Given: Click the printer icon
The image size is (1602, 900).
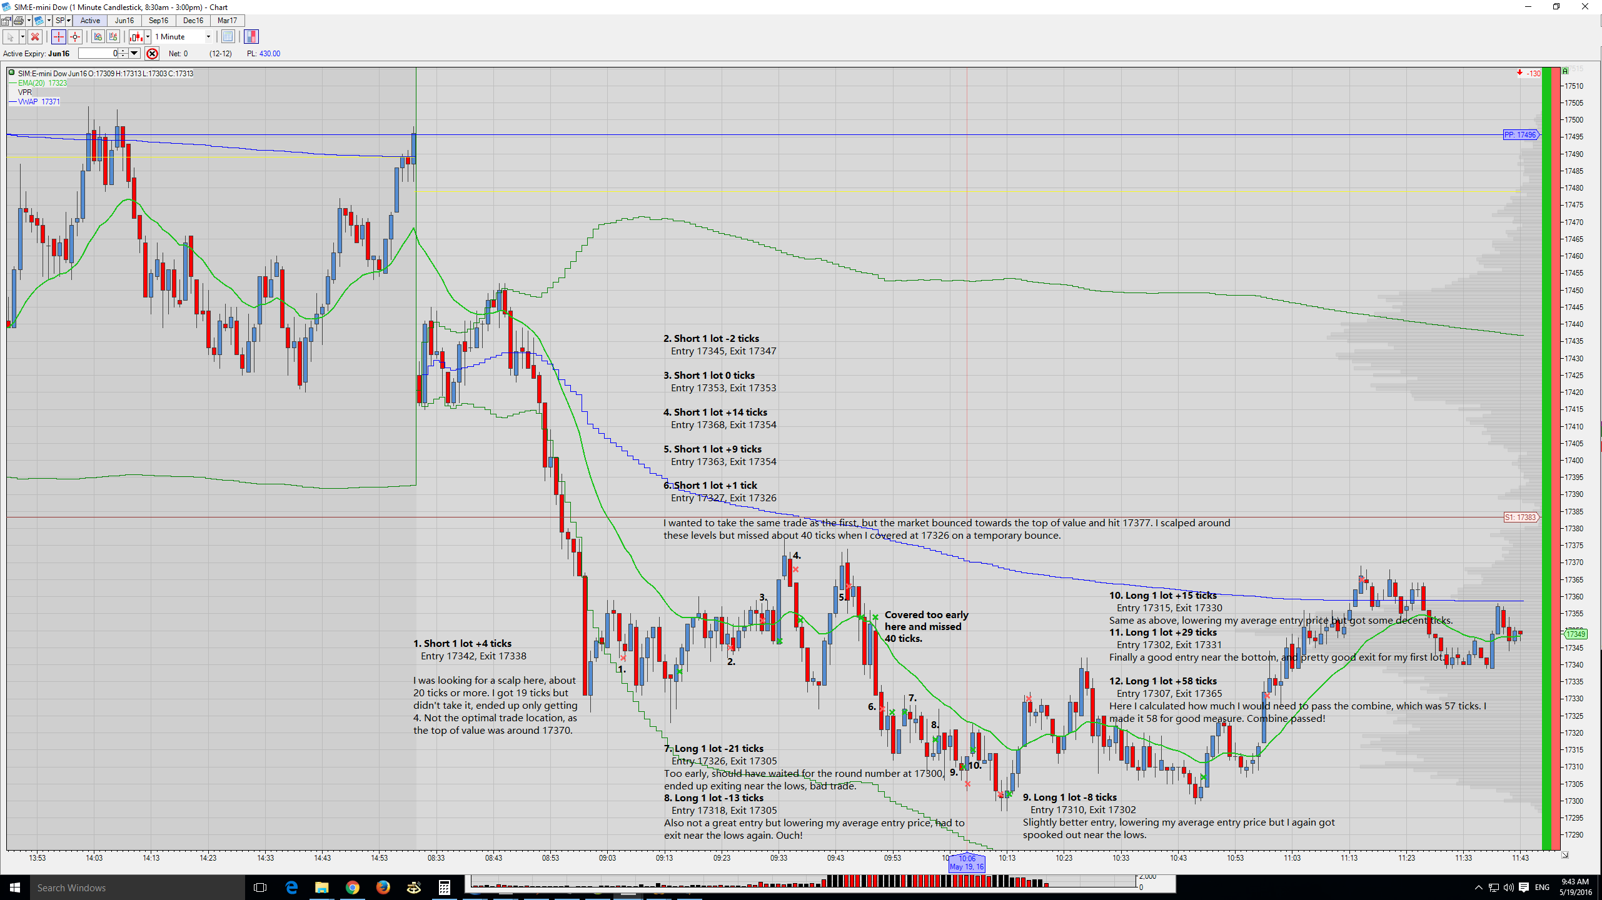Looking at the screenshot, I should pyautogui.click(x=19, y=21).
